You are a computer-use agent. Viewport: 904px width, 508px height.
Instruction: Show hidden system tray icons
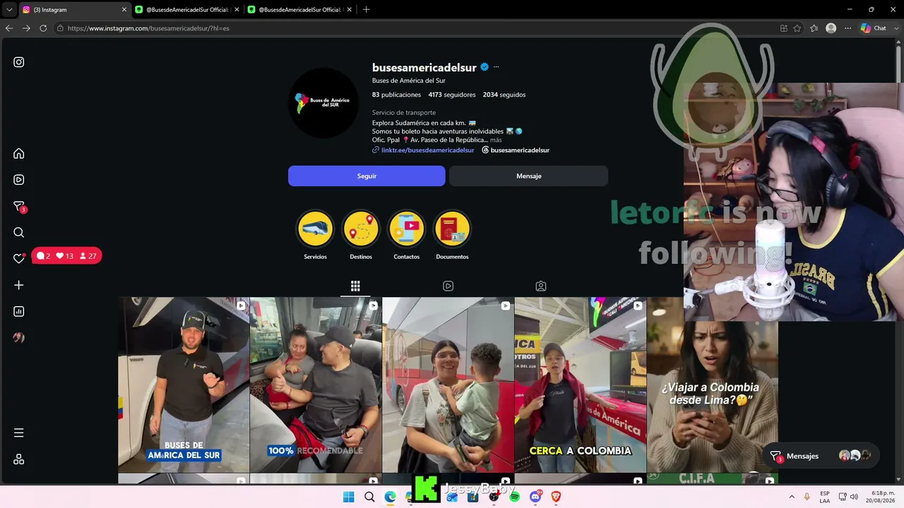pos(792,497)
